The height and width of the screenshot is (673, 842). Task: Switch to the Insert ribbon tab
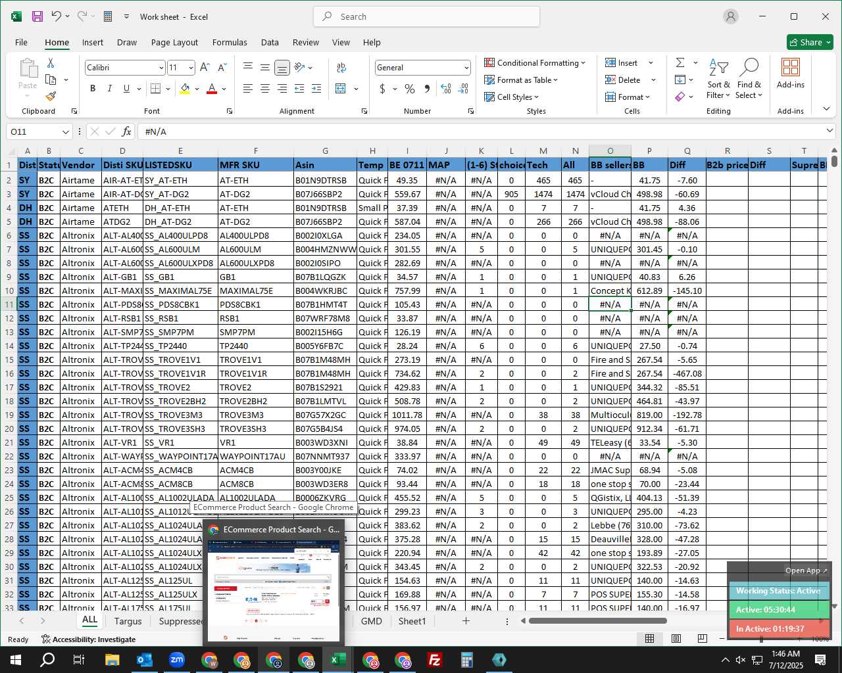point(93,42)
